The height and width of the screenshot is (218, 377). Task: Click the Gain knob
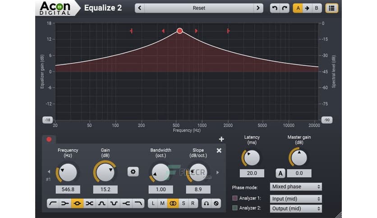[x=106, y=173]
